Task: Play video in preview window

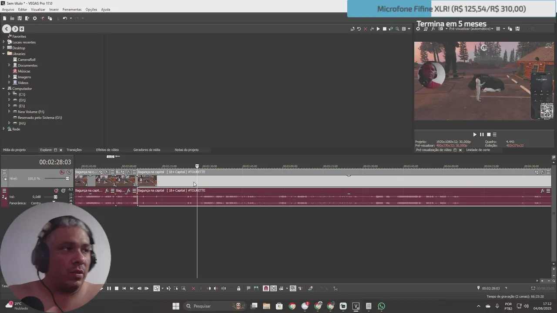Action: pos(475,134)
